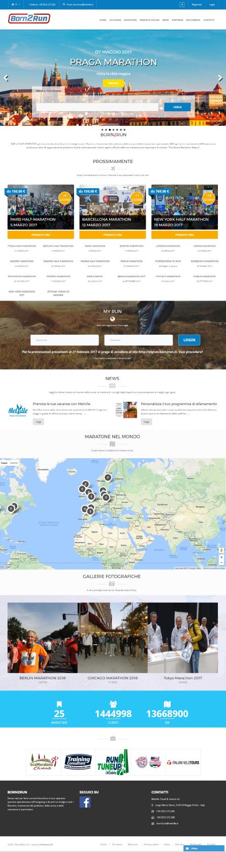Image resolution: width=226 pixels, height=852 pixels.
Task: Click the Facebook icon in the top bar
Action: 182,4
